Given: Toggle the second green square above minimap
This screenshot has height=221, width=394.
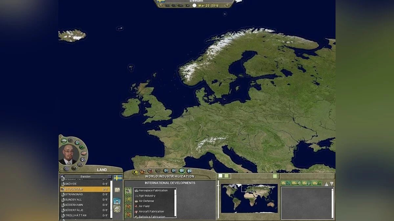Looking at the screenshot, I should click(x=227, y=176).
